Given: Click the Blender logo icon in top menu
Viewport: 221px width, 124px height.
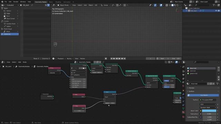Looking at the screenshot, I should (2, 2).
